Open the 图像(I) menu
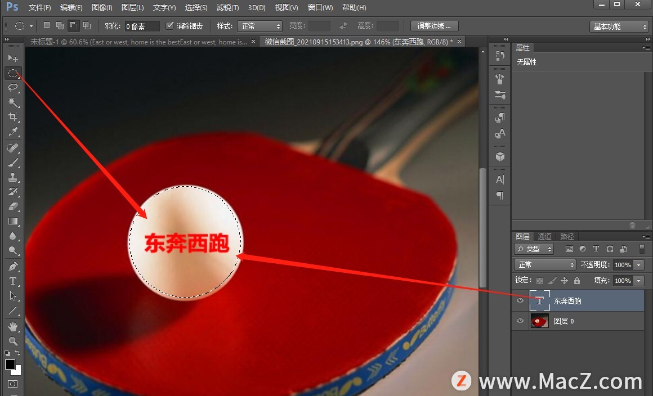This screenshot has height=396, width=653. coord(102,7)
